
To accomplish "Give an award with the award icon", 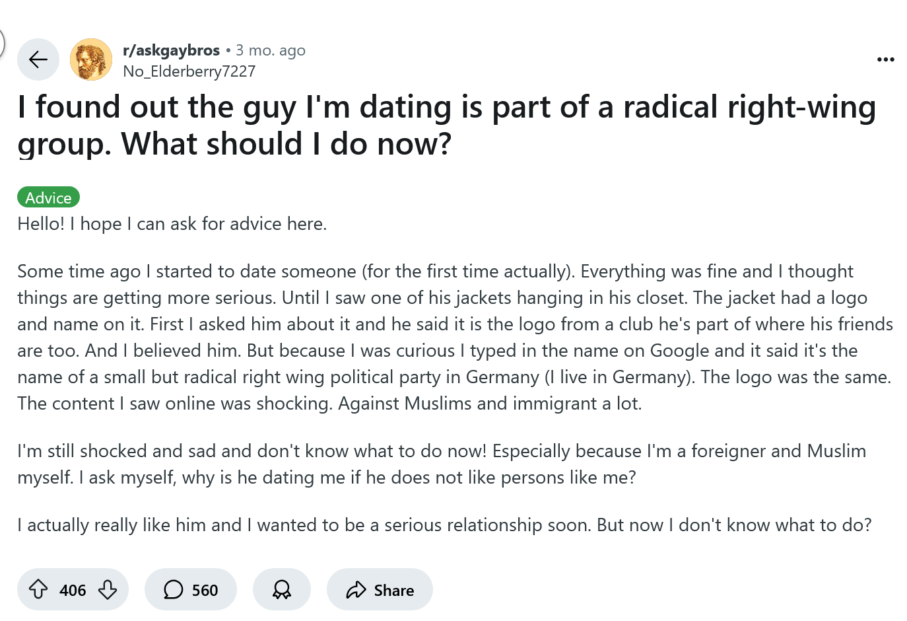I will (x=282, y=589).
